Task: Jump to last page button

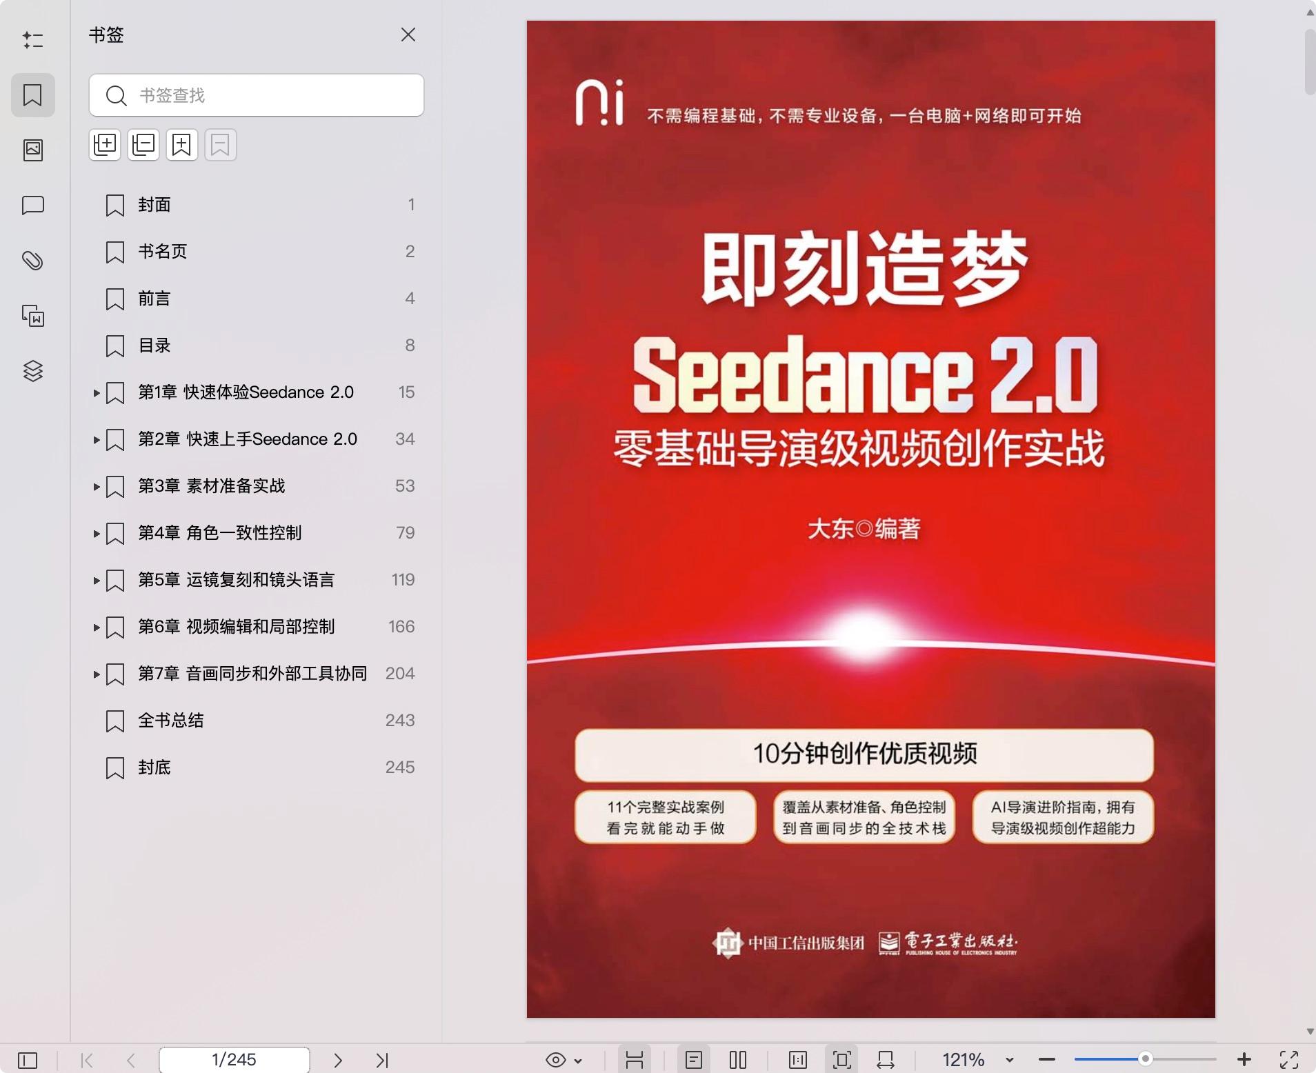Action: point(382,1060)
